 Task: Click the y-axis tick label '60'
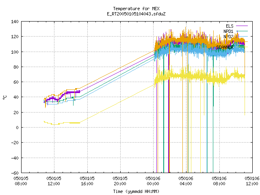[16, 82]
